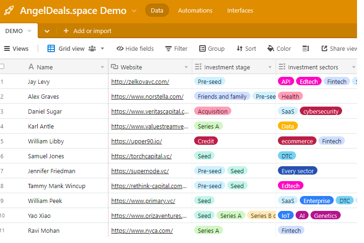This screenshot has height=243, width=364.
Task: Open the Investment sectors column dropdown arrow
Action: click(x=354, y=67)
